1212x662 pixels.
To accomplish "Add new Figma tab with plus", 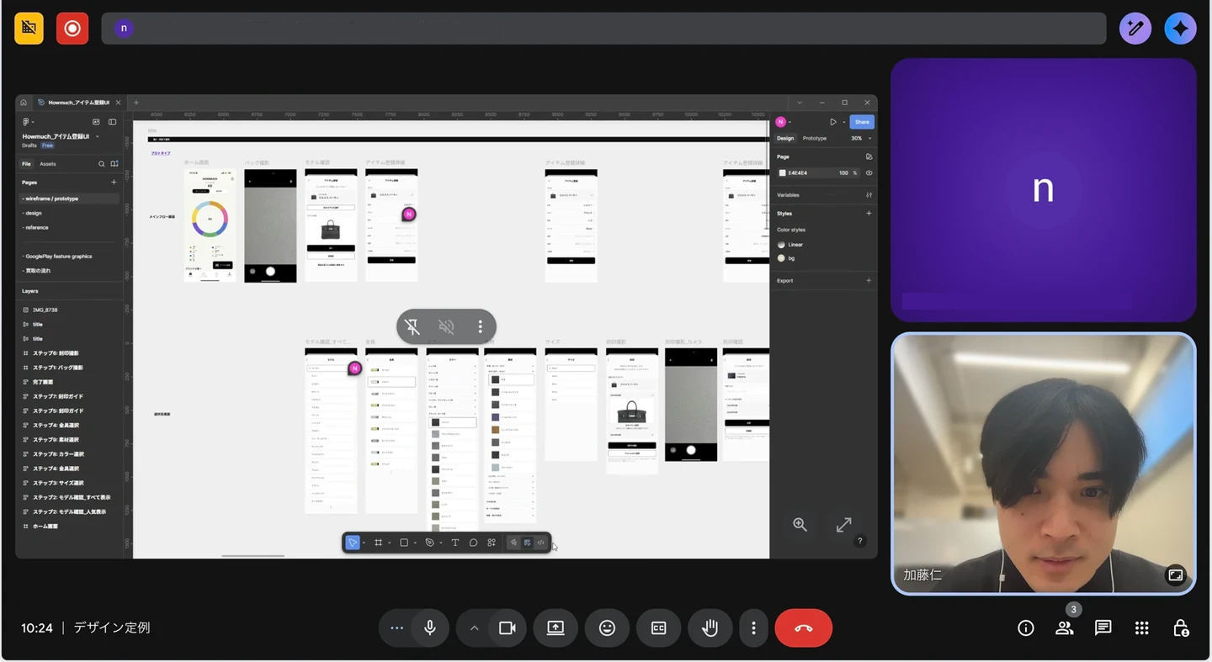I will tap(136, 103).
